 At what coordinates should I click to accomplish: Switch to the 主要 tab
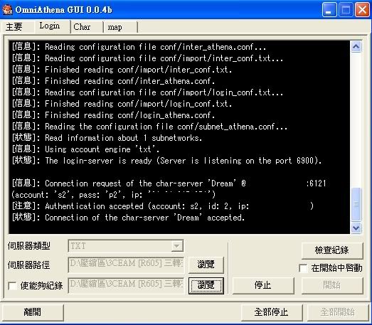17,26
